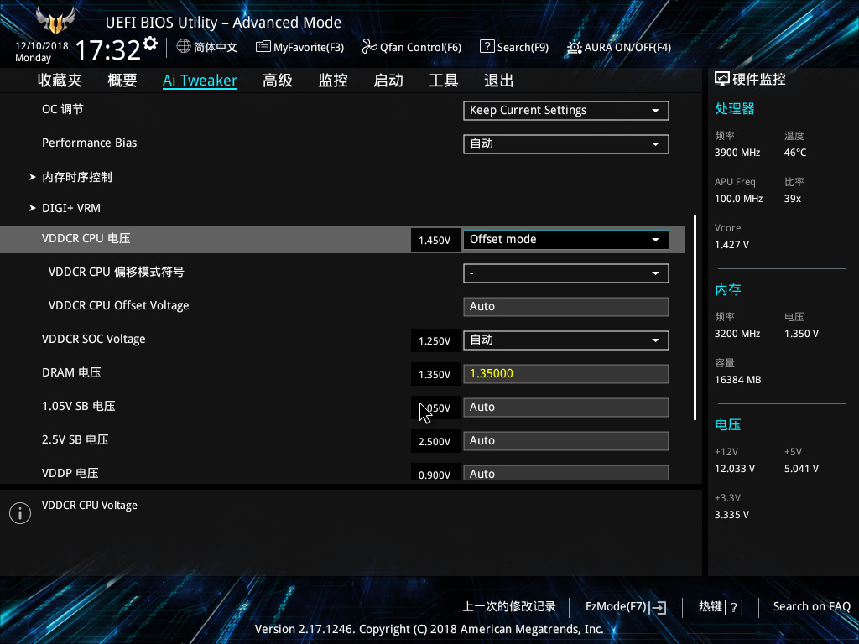Image resolution: width=859 pixels, height=644 pixels.
Task: Open the OC 调节 dropdown
Action: [x=565, y=110]
